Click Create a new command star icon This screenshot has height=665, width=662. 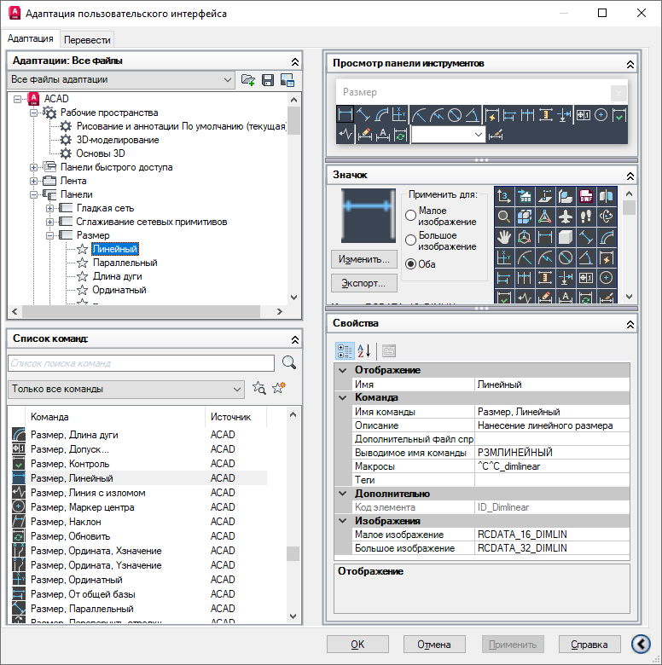(x=279, y=388)
